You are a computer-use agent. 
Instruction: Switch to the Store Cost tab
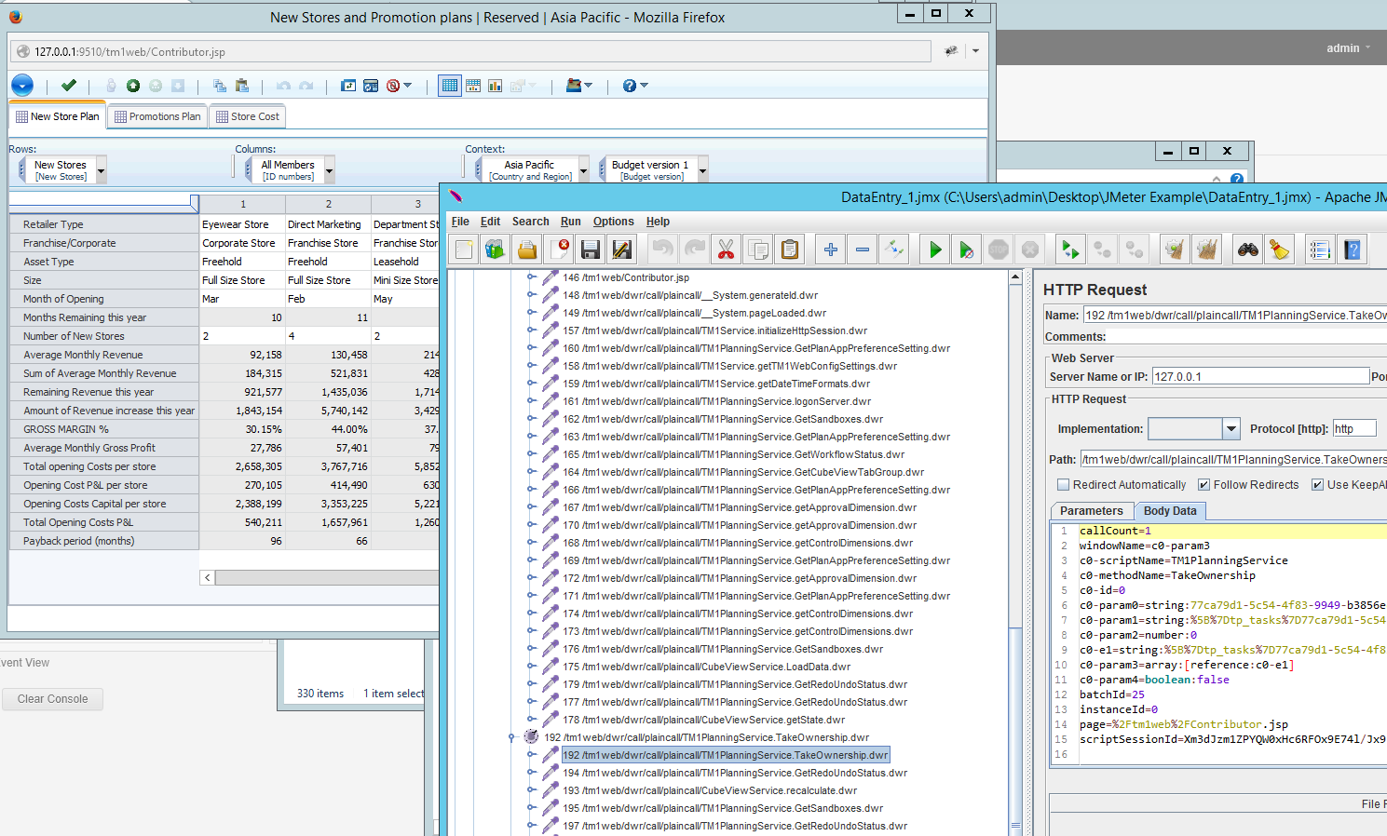[248, 116]
